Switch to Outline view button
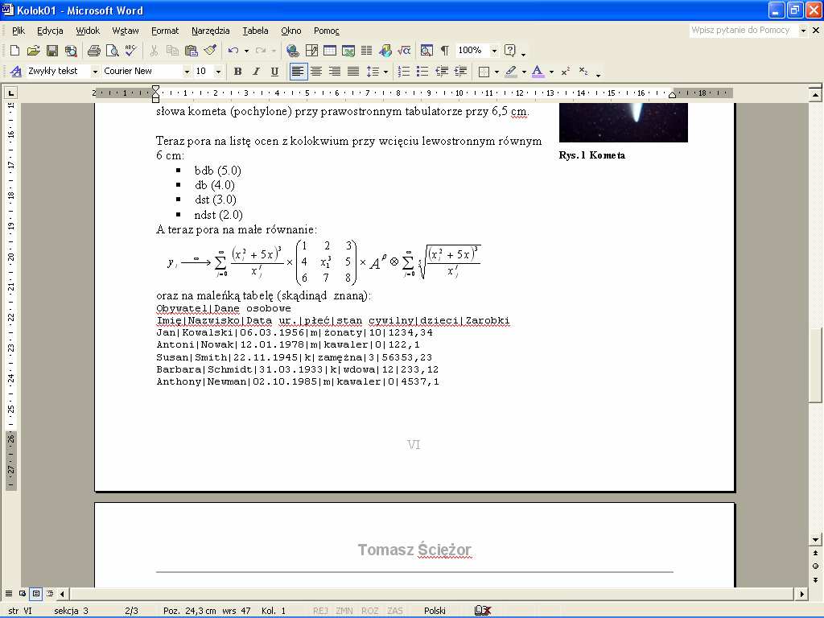The width and height of the screenshot is (824, 618). point(50,594)
